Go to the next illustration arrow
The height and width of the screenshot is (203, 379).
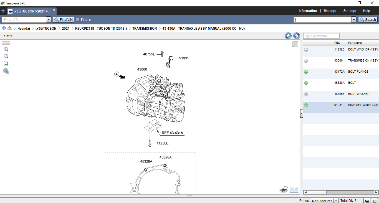pyautogui.click(x=297, y=36)
